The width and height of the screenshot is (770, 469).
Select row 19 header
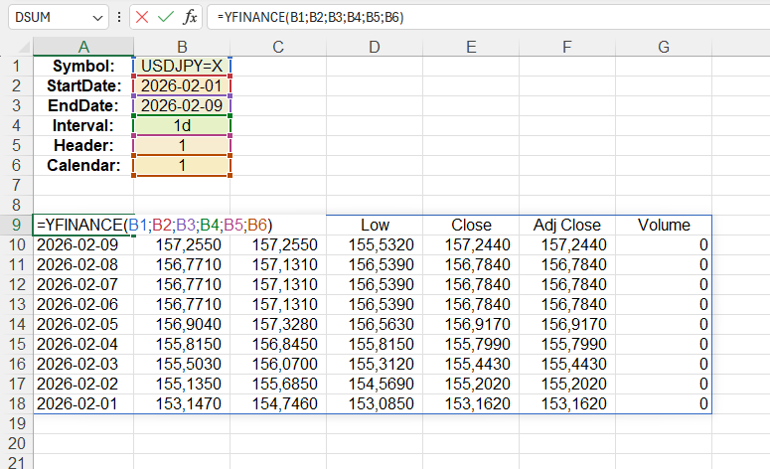click(x=16, y=423)
